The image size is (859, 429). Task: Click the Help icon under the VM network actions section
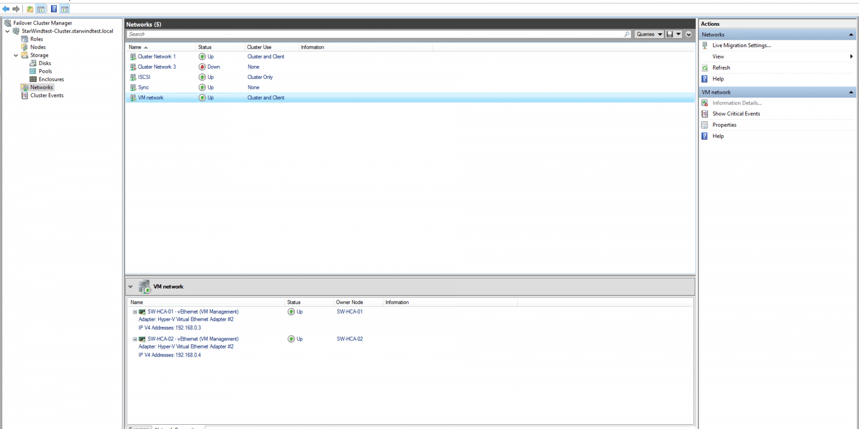click(705, 136)
